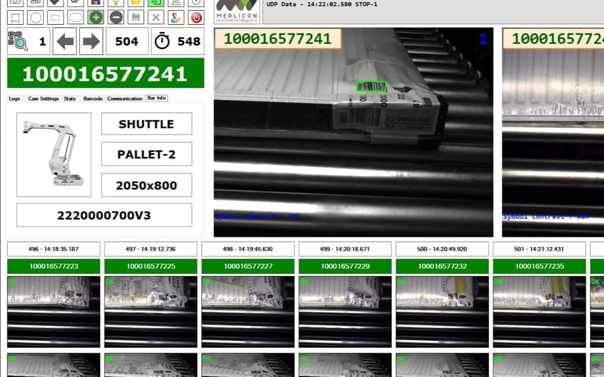
Task: Switch to the Cam Settings tab
Action: pos(43,98)
